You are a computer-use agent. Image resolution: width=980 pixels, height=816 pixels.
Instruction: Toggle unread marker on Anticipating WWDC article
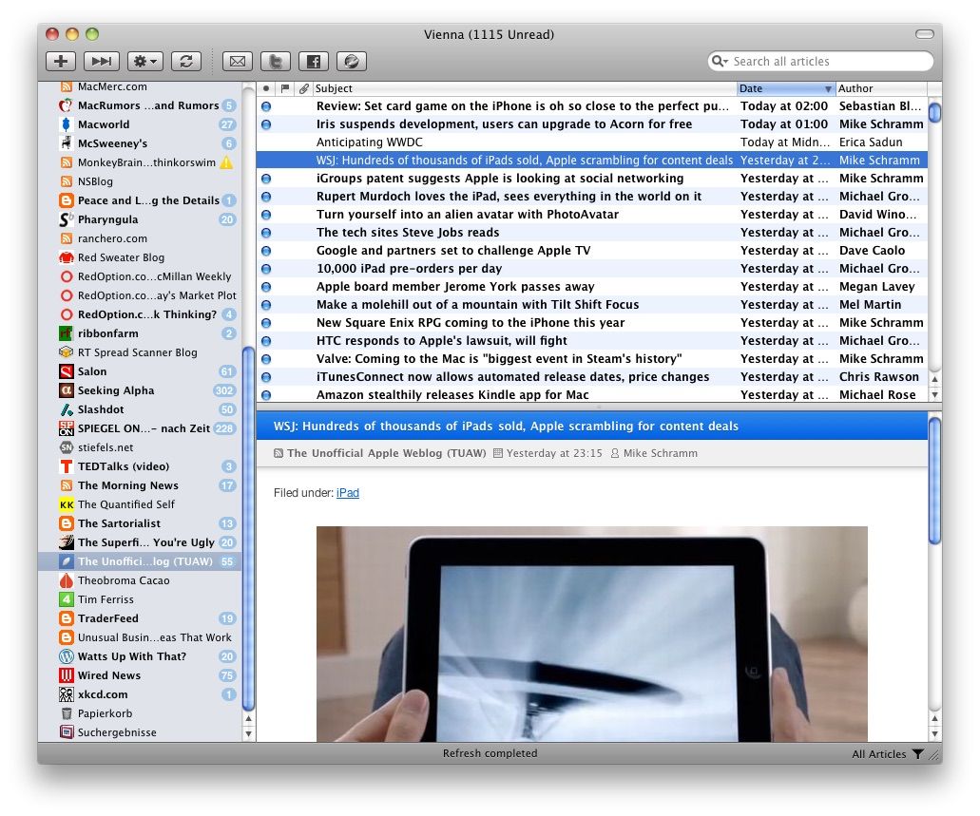point(266,142)
